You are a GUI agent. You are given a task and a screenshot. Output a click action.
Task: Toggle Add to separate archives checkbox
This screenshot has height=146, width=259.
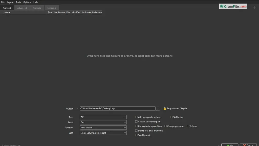click(x=136, y=117)
